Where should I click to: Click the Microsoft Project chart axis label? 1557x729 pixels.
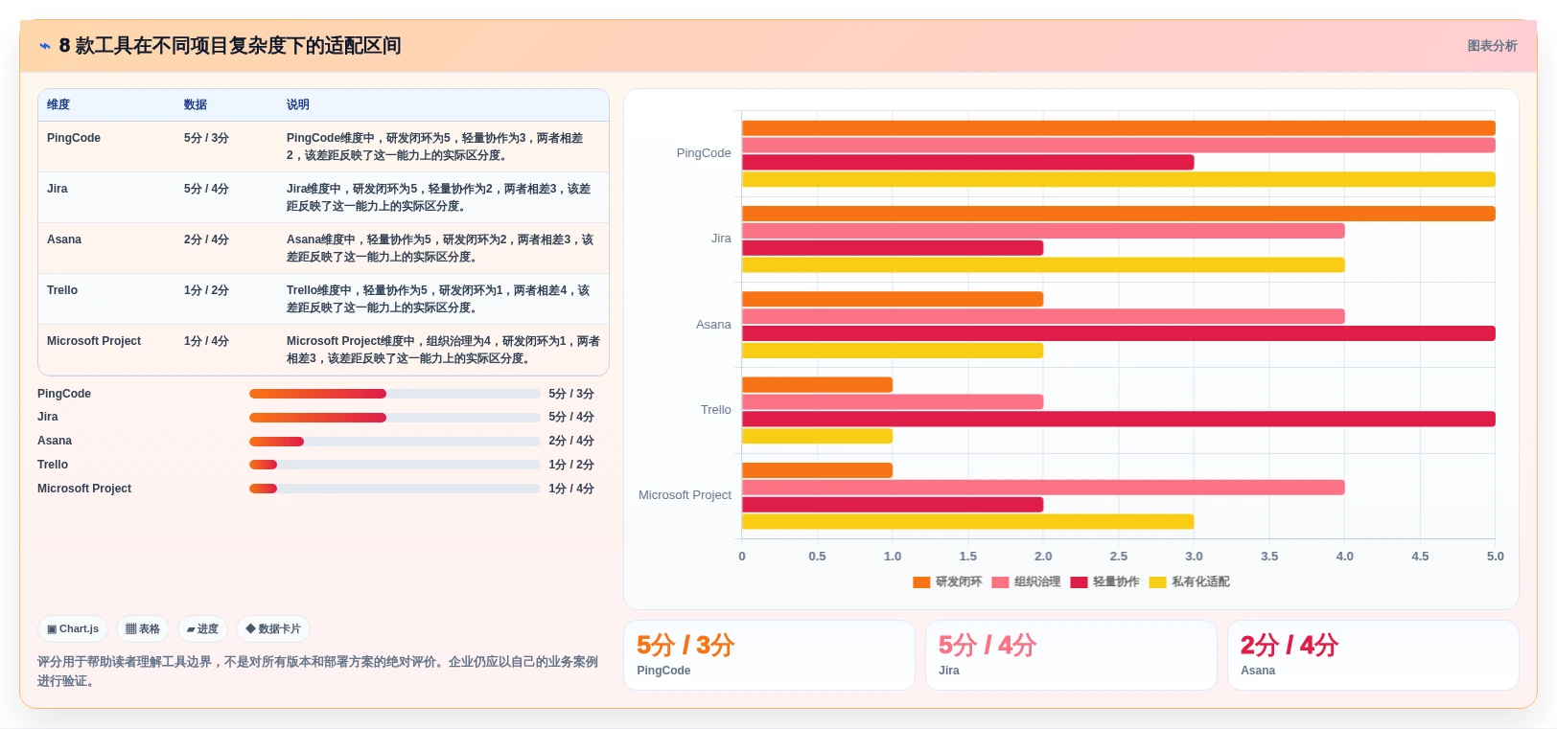[x=685, y=495]
